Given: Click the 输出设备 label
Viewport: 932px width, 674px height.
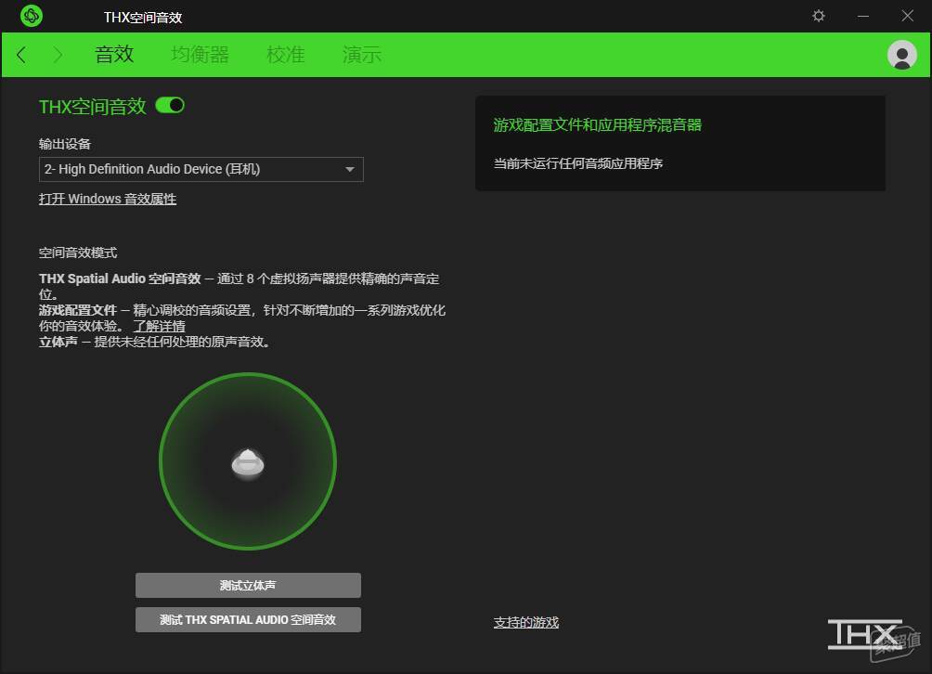Looking at the screenshot, I should click(65, 144).
